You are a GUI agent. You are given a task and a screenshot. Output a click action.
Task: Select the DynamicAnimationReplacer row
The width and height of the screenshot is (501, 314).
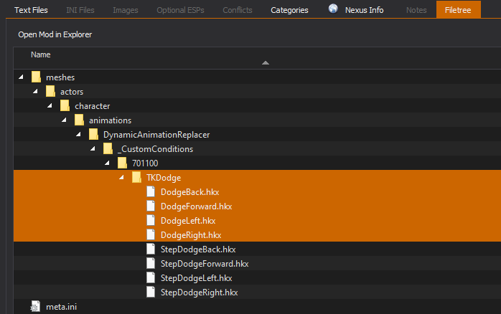[257, 134]
